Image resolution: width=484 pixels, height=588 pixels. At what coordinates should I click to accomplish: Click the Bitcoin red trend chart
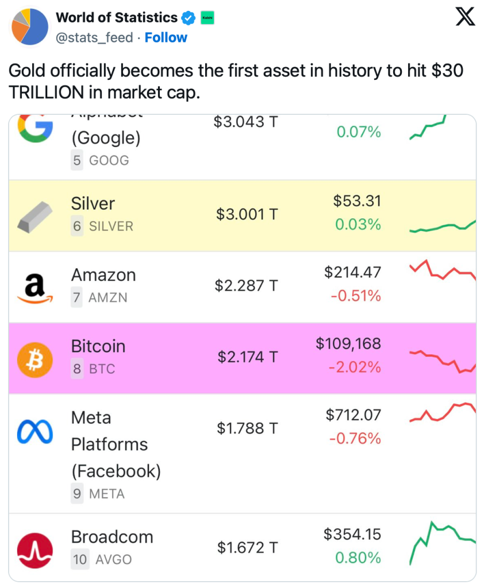[x=443, y=360]
